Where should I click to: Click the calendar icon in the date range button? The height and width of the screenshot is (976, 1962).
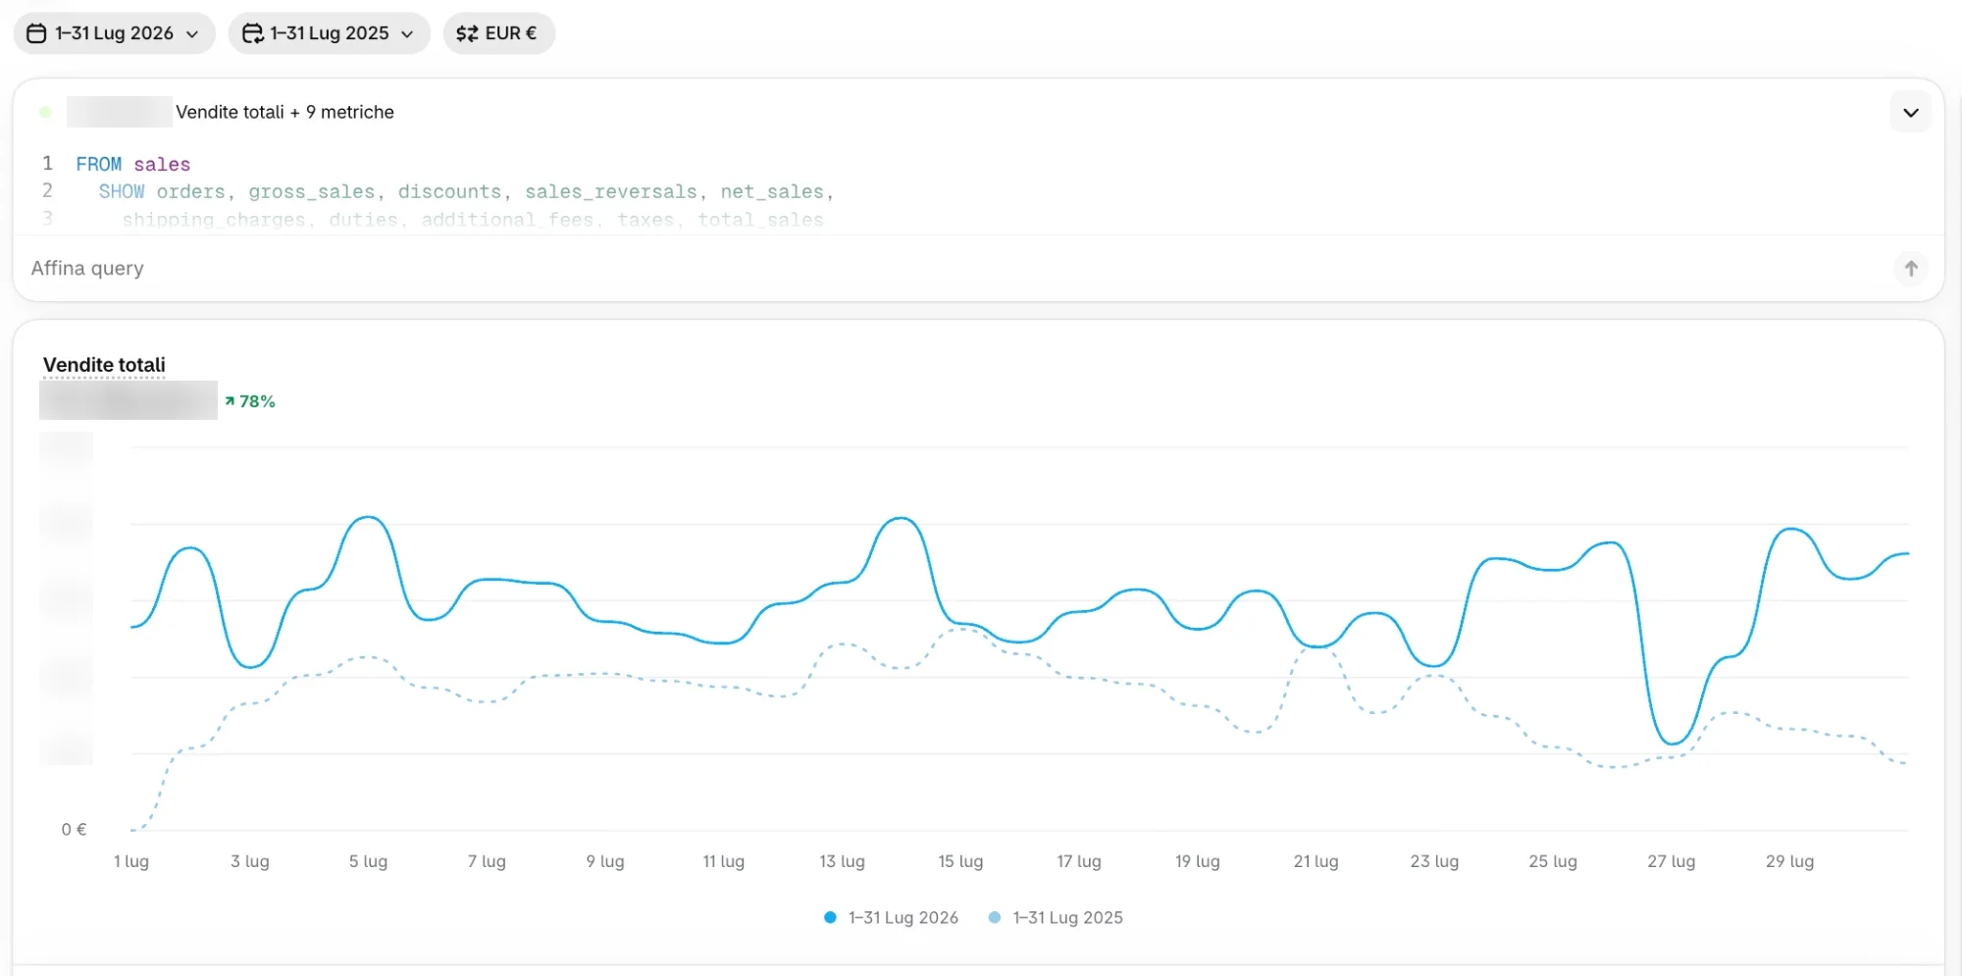tap(36, 33)
